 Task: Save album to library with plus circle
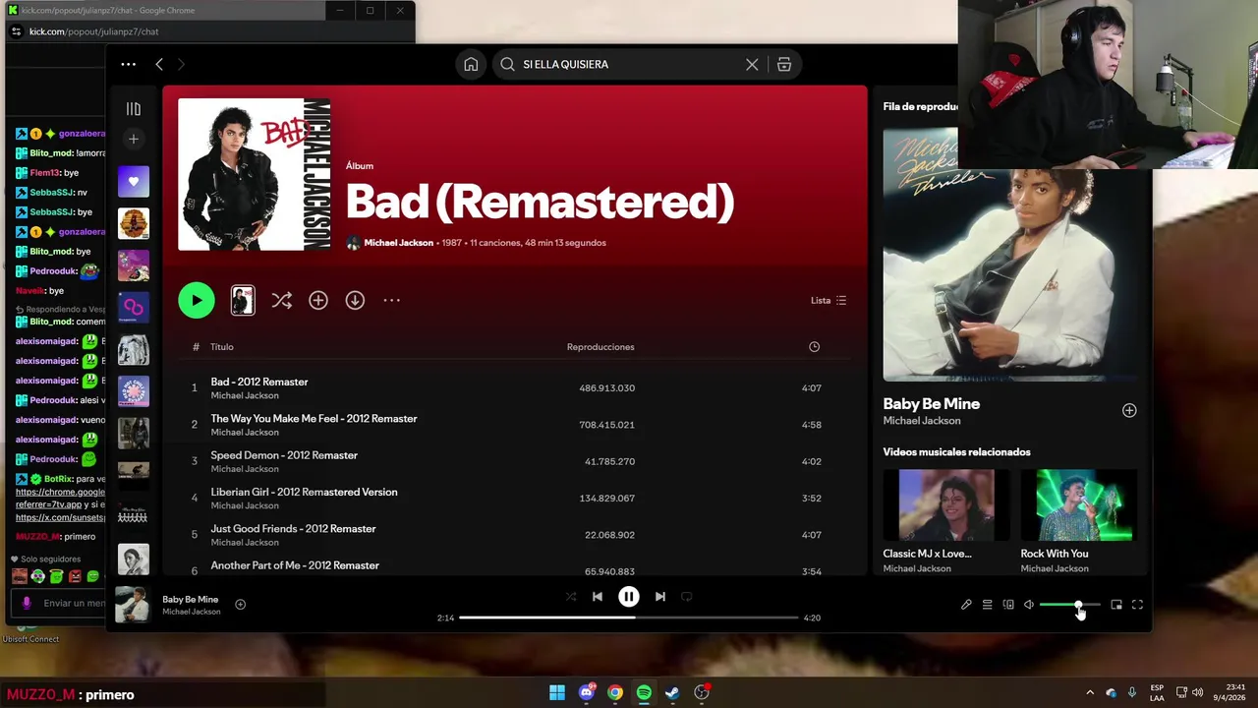[x=318, y=300]
